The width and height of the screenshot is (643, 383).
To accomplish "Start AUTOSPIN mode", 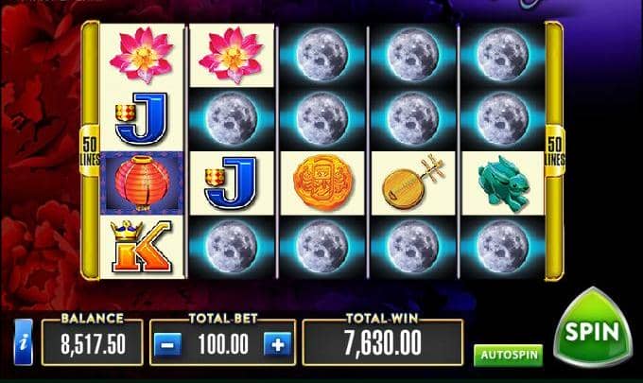I will (508, 355).
